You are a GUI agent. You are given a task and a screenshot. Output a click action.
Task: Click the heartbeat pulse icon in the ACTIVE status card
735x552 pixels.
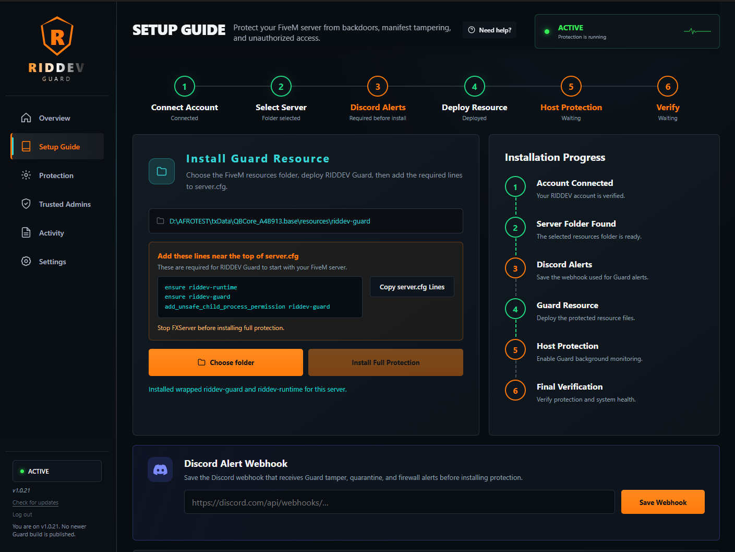(697, 31)
